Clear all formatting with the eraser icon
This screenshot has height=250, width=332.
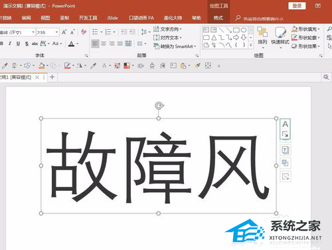tap(84, 32)
